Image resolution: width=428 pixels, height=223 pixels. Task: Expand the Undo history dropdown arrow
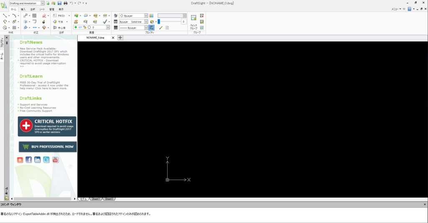(75, 3)
